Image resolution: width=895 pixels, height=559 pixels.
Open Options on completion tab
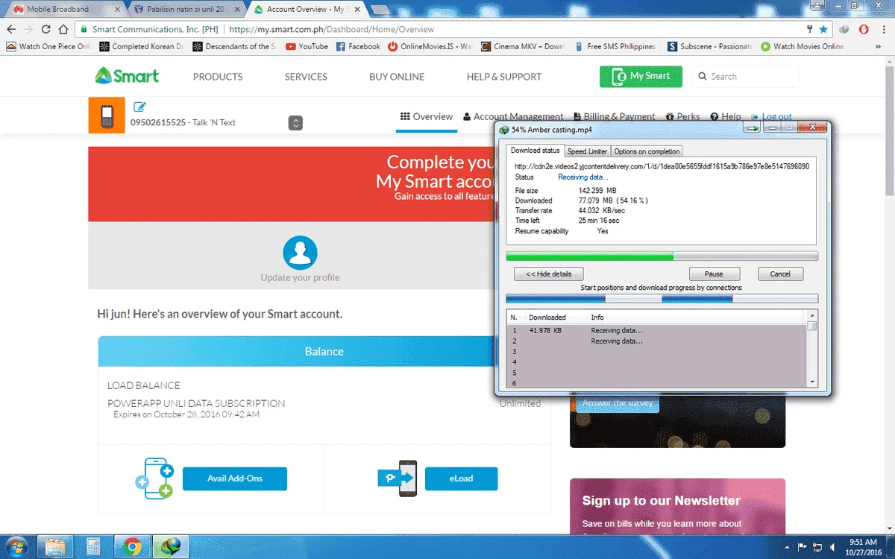(647, 151)
